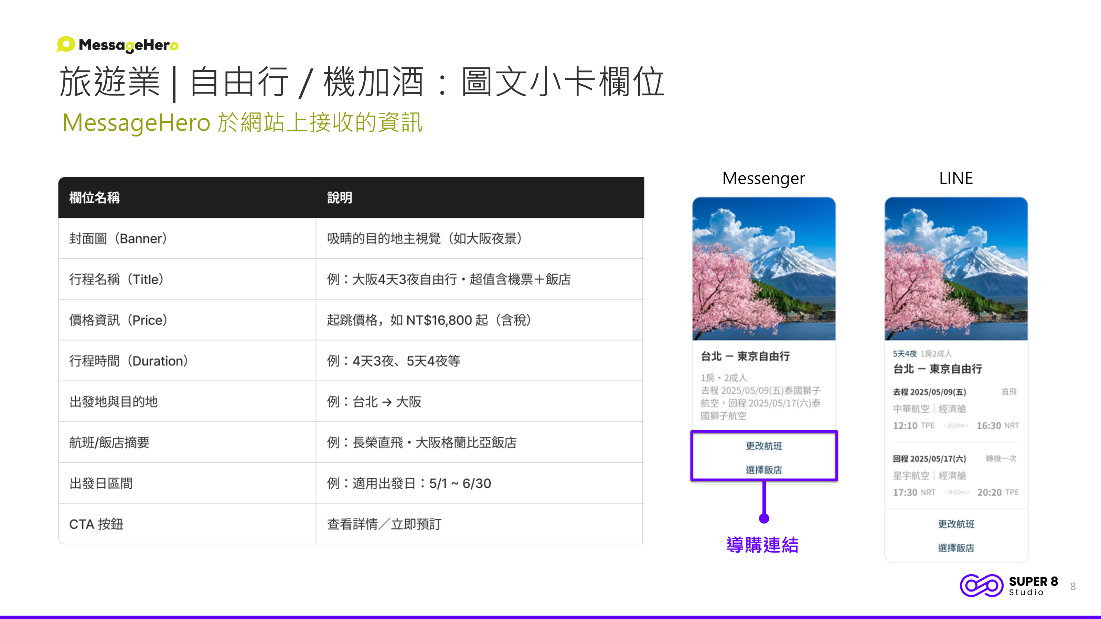Click the 直飛 label in the LINE card
The width and height of the screenshot is (1101, 619).
(1009, 392)
